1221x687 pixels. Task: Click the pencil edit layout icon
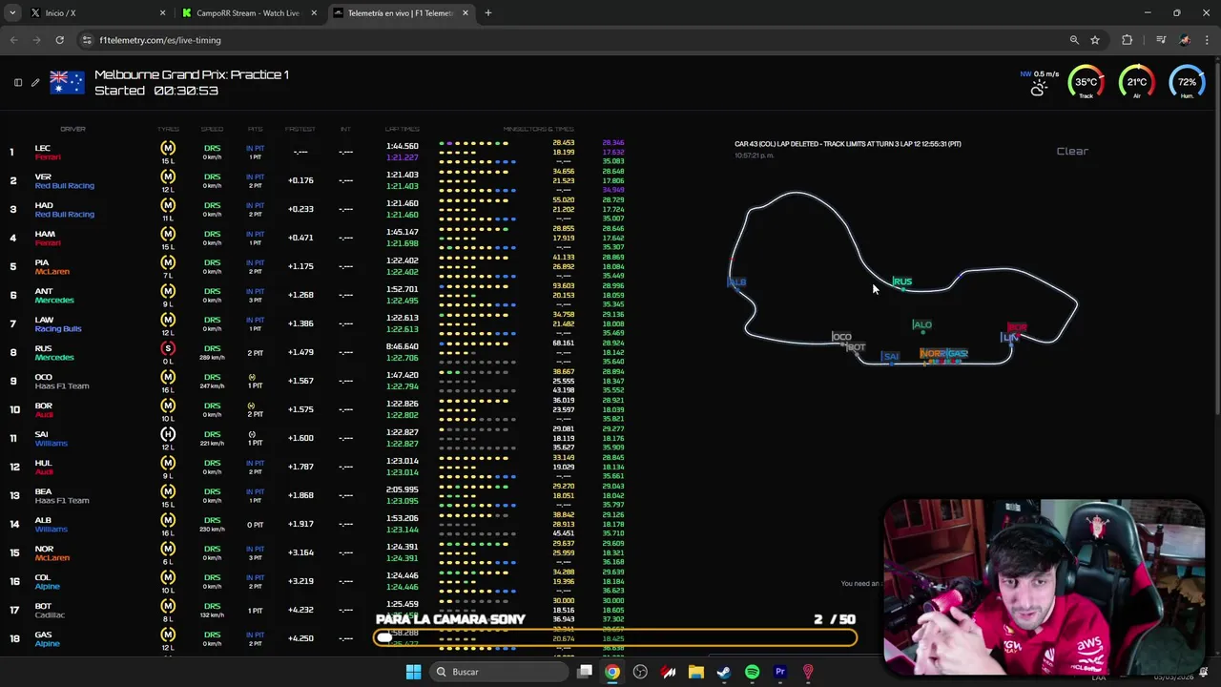[x=35, y=83]
